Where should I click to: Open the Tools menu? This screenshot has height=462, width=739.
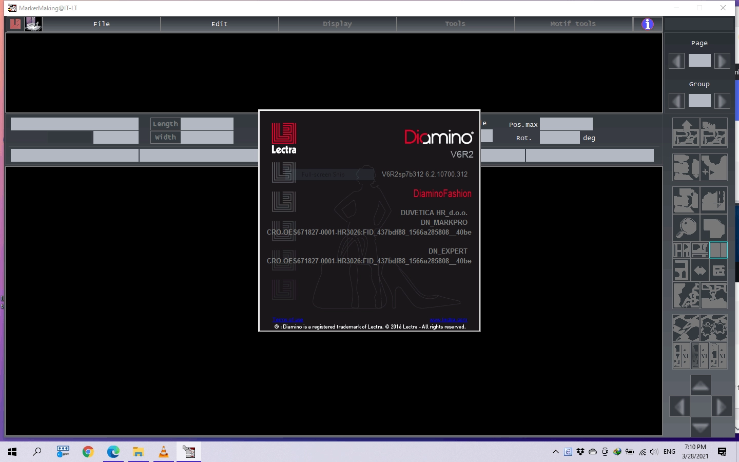pos(455,24)
